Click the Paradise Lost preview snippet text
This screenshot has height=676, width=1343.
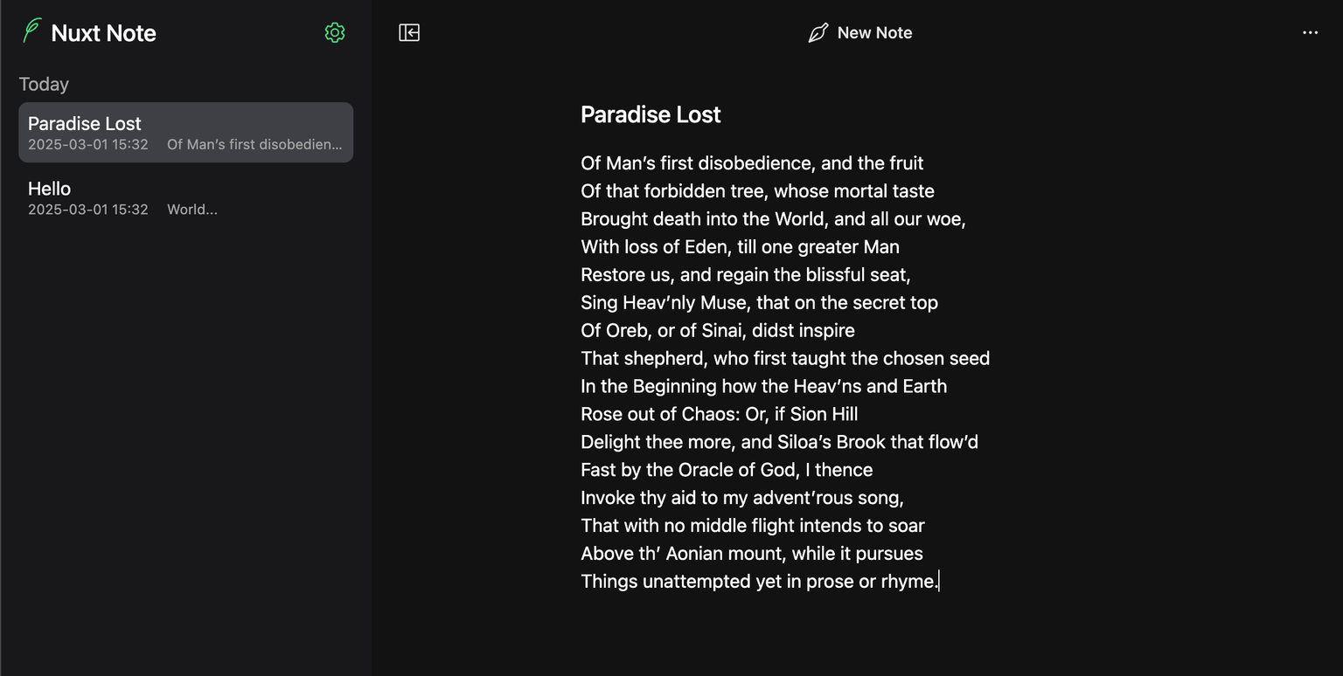254,145
